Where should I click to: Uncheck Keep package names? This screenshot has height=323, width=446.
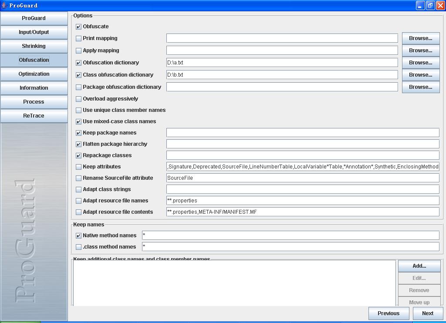click(78, 133)
